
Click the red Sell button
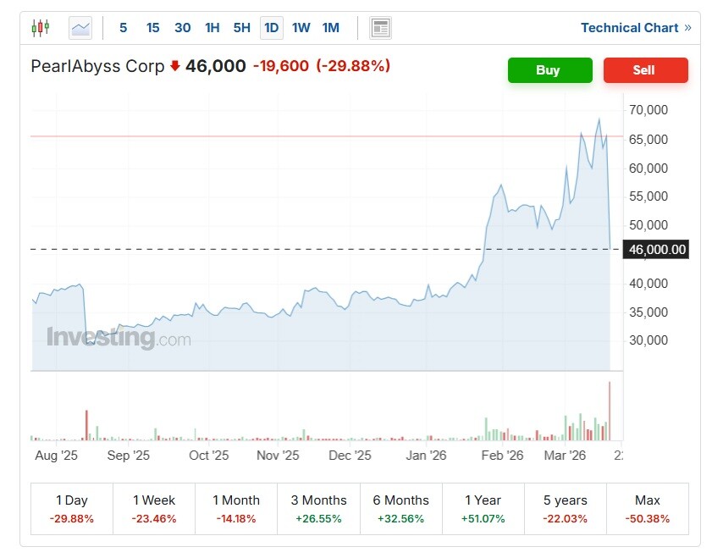point(645,70)
